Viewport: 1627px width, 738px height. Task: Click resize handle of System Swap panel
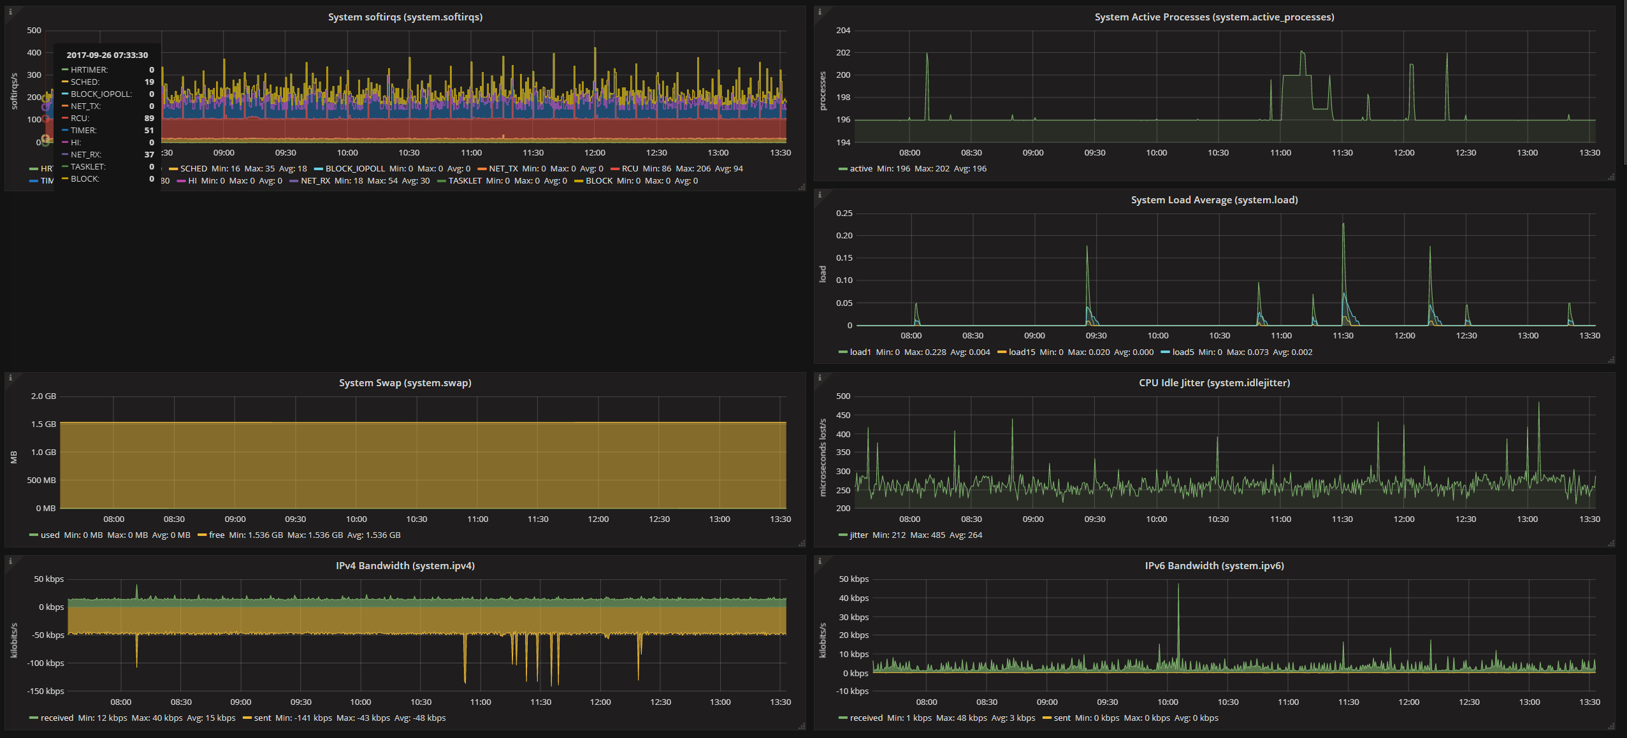coord(802,543)
